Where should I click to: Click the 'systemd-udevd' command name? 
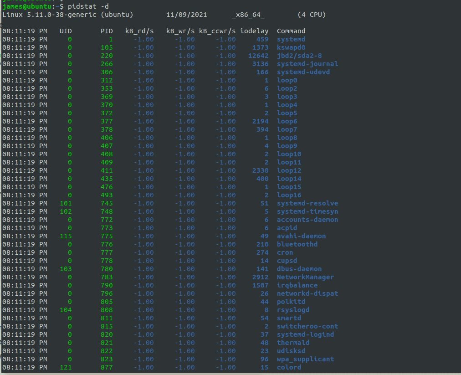tap(303, 72)
